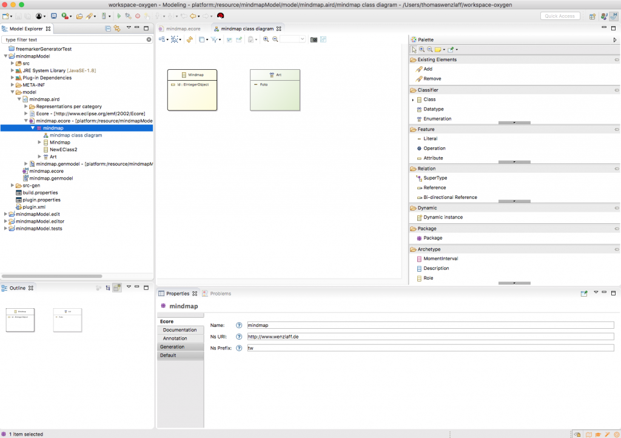Image resolution: width=621 pixels, height=438 pixels.
Task: Click the type filter text field
Action: pos(73,39)
